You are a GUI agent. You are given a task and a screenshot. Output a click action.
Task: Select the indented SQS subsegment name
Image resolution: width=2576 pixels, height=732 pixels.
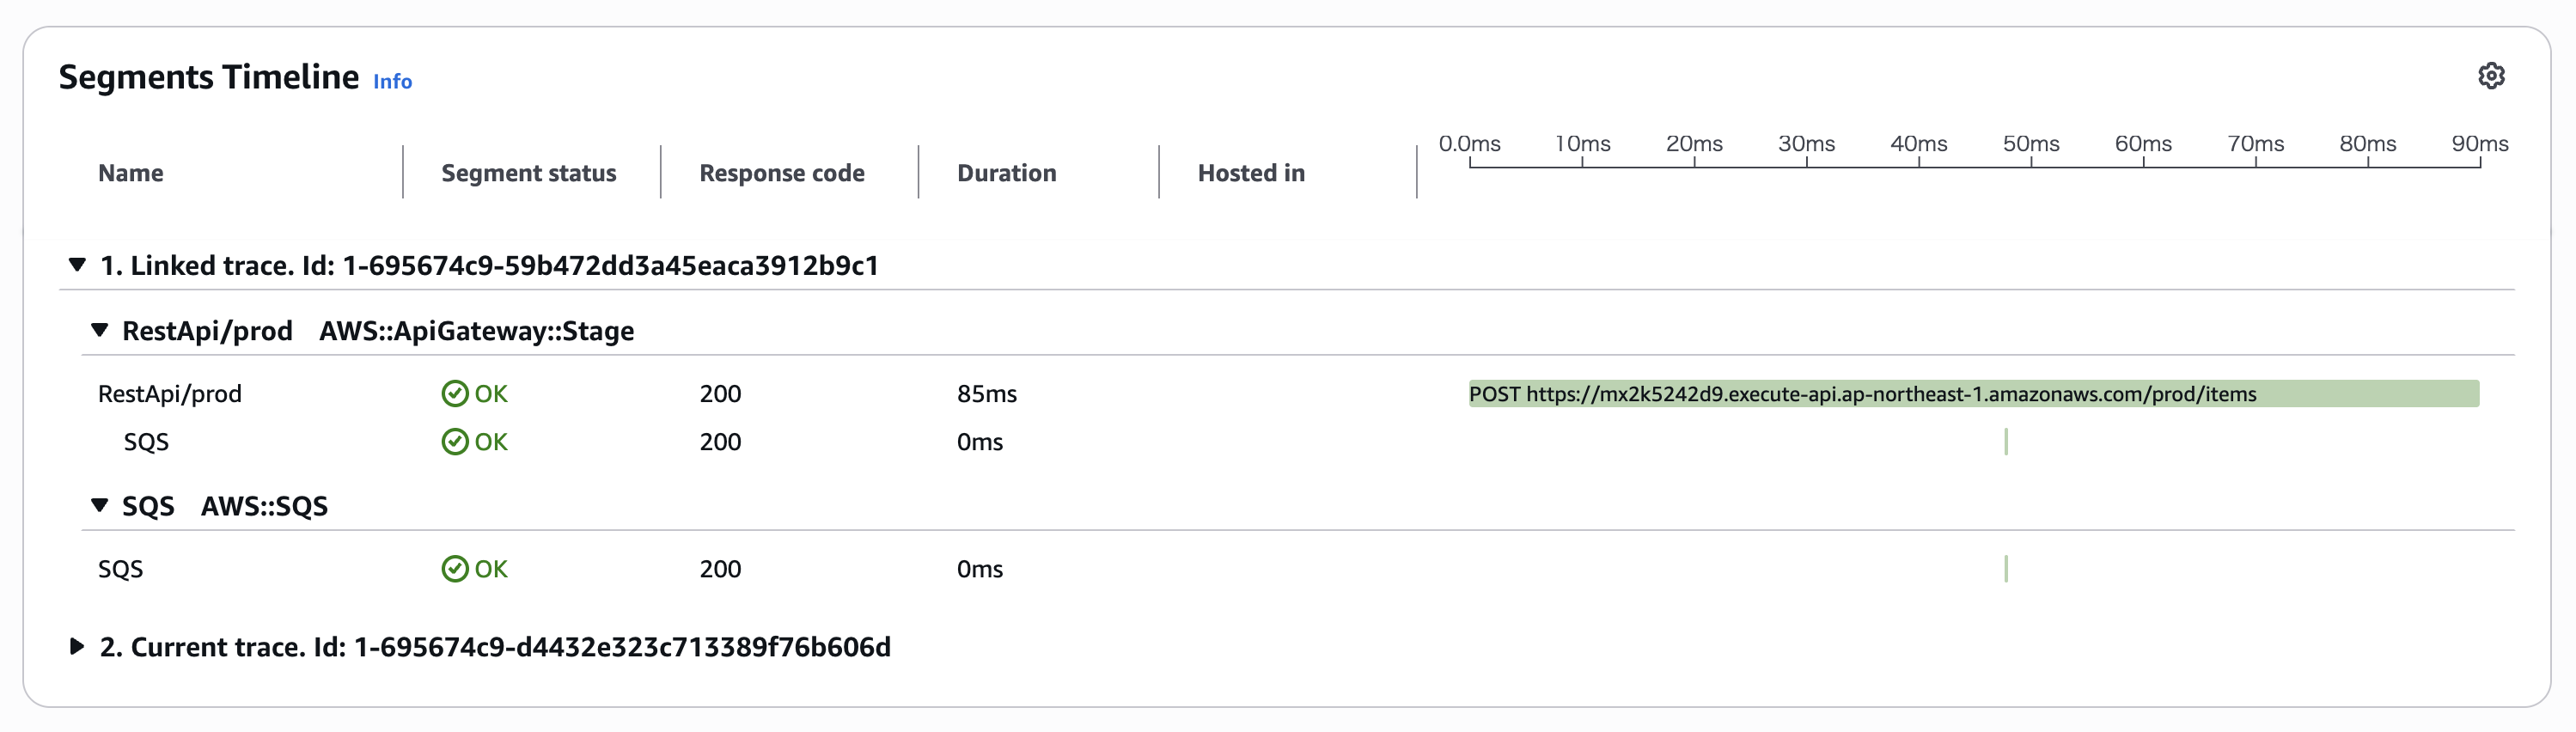(x=146, y=442)
